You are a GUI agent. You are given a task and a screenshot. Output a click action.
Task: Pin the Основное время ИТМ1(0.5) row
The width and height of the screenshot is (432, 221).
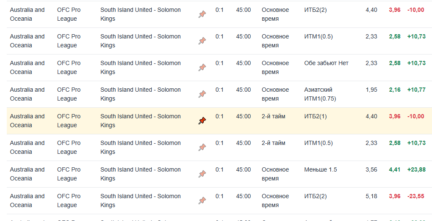pyautogui.click(x=202, y=41)
